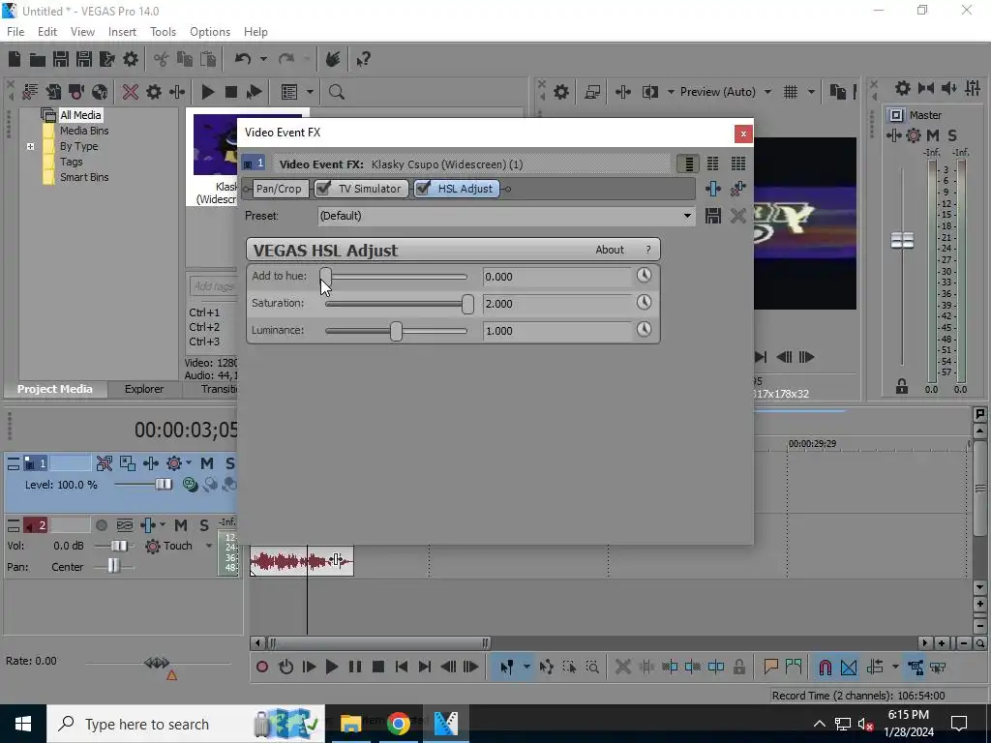Mute video track 1 with M button
991x743 pixels.
[207, 463]
